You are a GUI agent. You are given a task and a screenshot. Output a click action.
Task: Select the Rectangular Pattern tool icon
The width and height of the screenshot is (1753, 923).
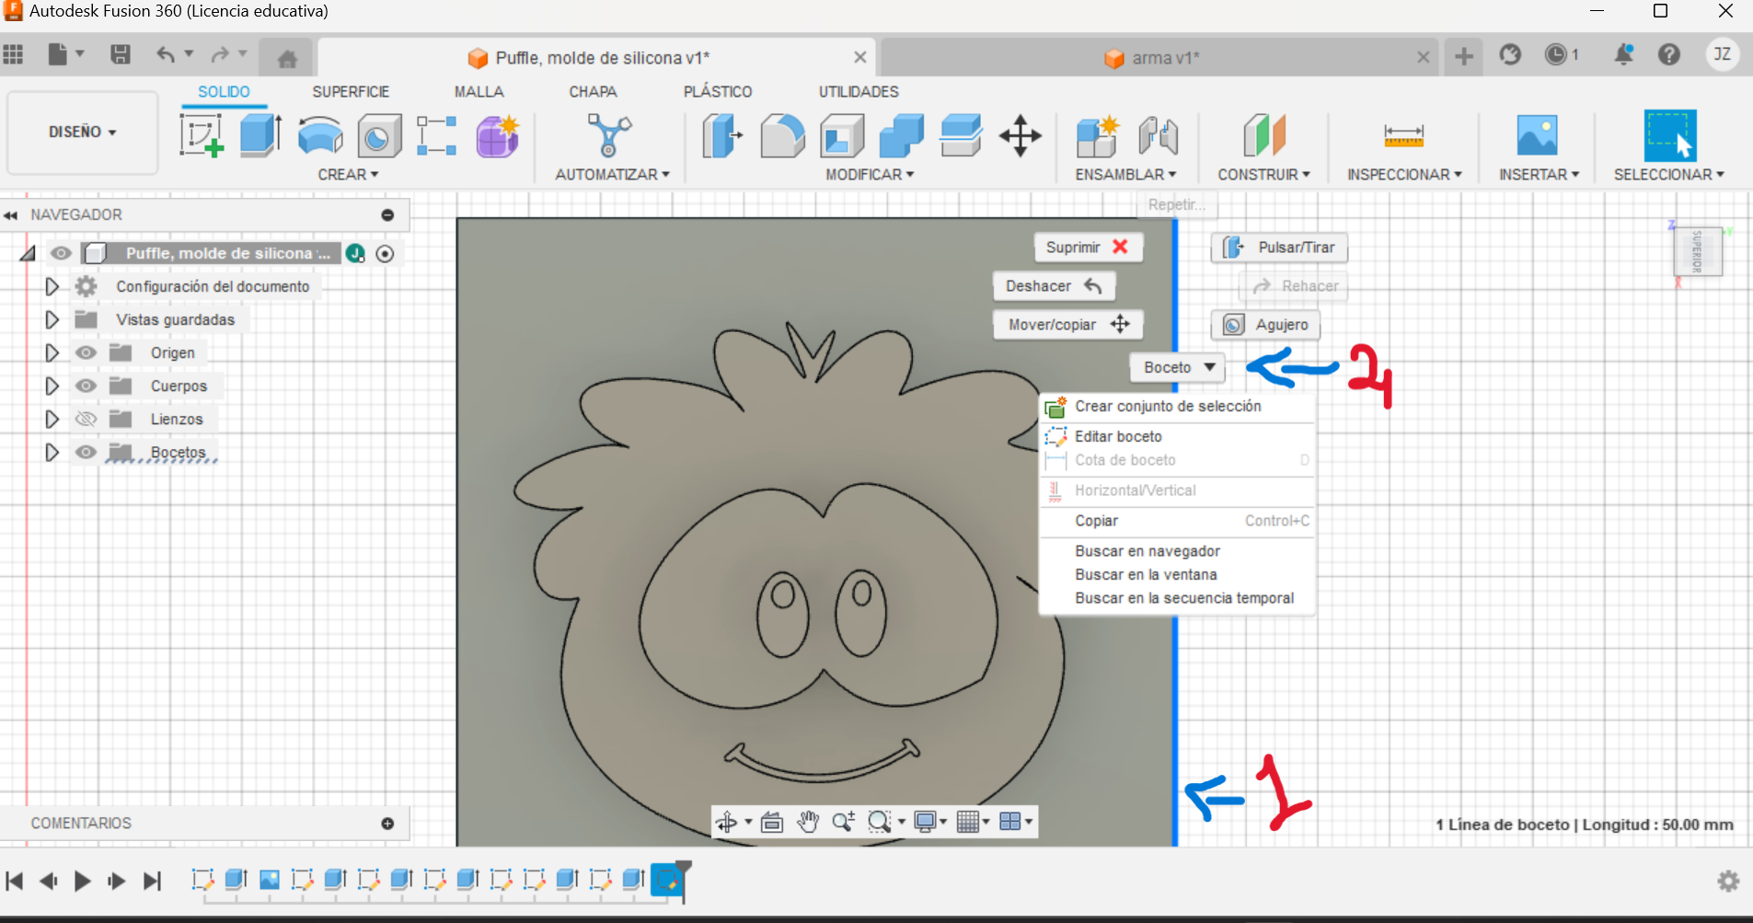point(437,135)
